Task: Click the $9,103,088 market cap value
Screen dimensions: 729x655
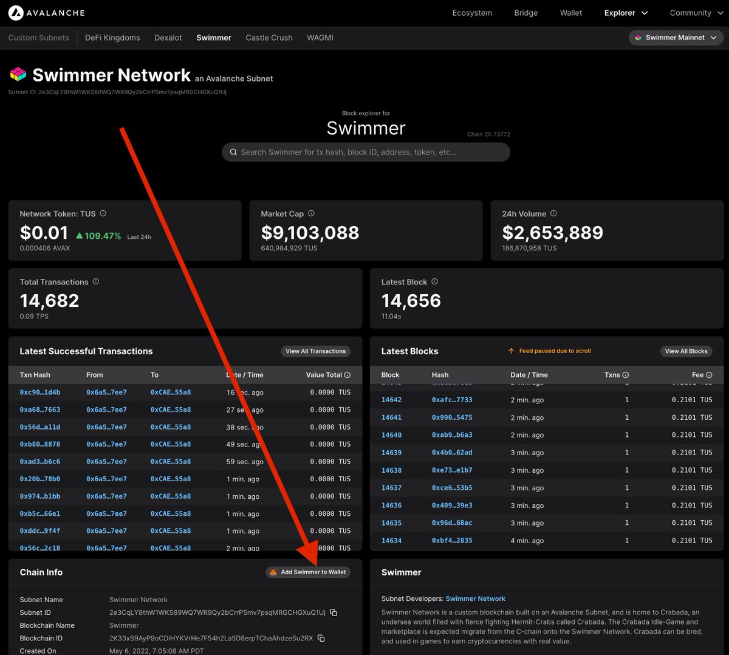Action: [310, 233]
